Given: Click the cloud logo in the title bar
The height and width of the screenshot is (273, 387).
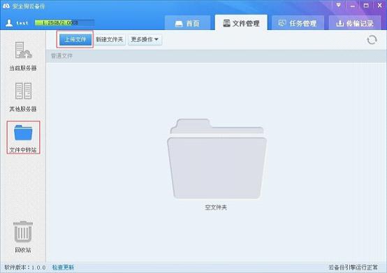Looking at the screenshot, I should coord(6,6).
